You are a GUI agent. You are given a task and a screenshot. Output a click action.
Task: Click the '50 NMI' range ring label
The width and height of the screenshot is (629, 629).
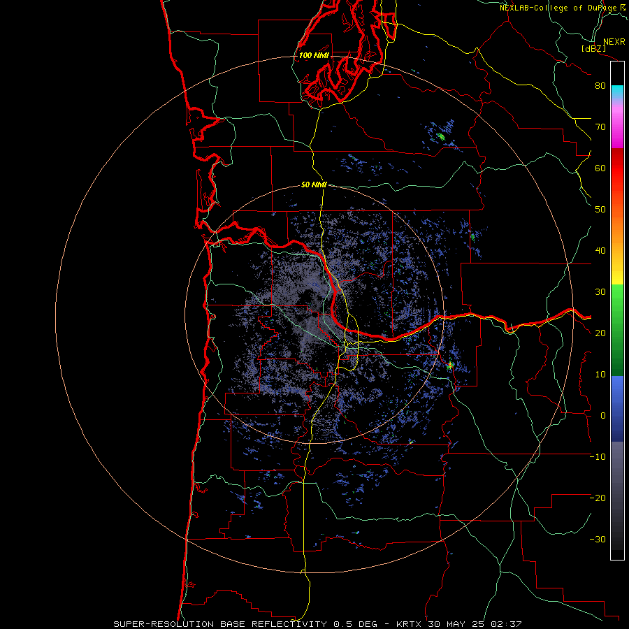point(314,185)
